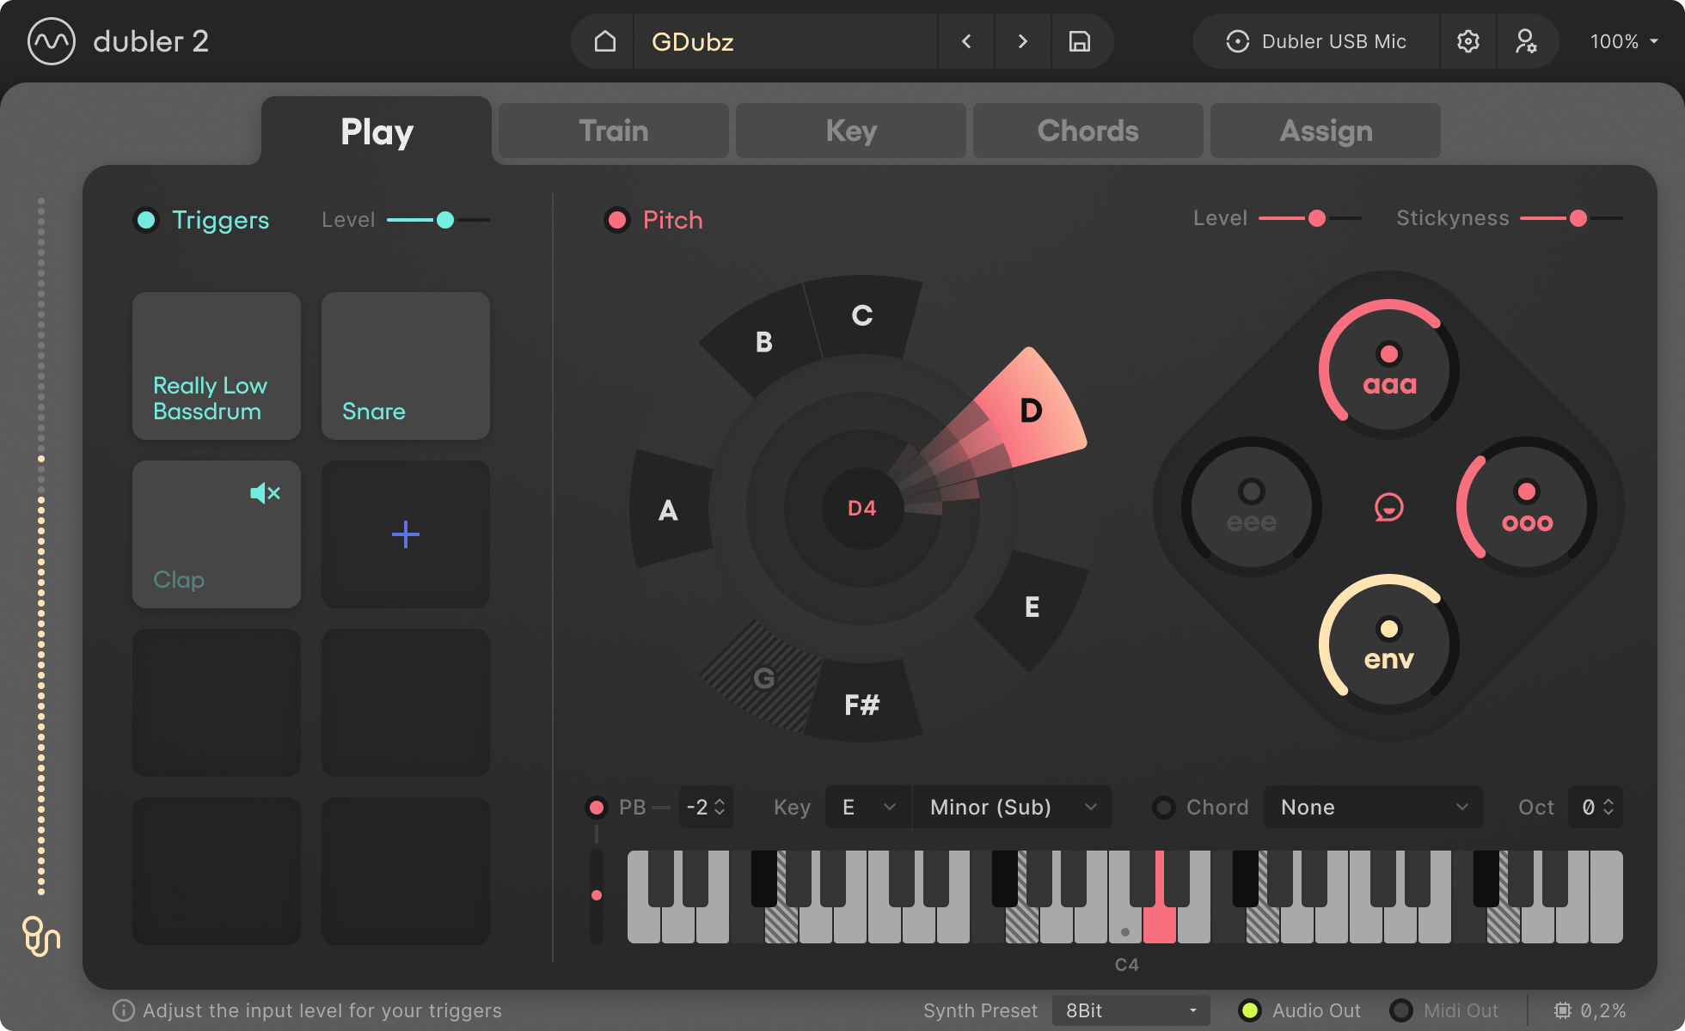Viewport: 1685px width, 1031px height.
Task: Toggle the Pitch section on or off
Action: [616, 220]
